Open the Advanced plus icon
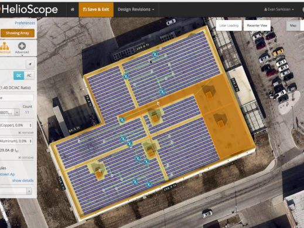304x228 pixels. pos(22,46)
